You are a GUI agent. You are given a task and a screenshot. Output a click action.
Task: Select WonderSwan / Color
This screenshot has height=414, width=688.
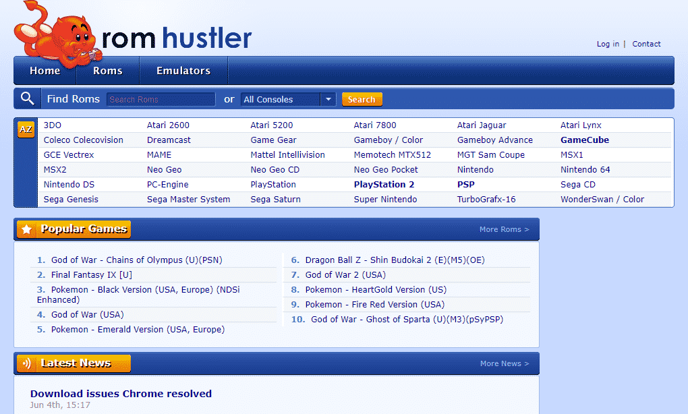point(602,200)
